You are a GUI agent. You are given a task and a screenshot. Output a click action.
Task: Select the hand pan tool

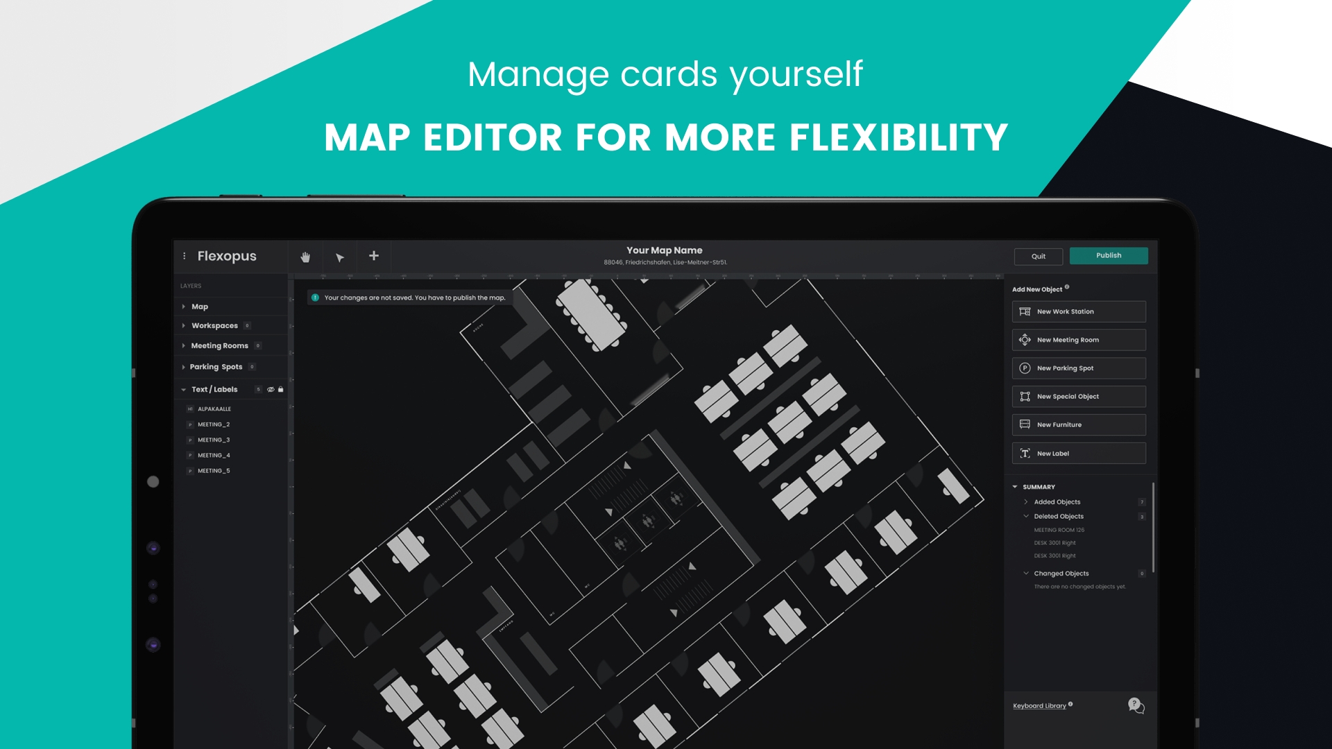(x=305, y=257)
